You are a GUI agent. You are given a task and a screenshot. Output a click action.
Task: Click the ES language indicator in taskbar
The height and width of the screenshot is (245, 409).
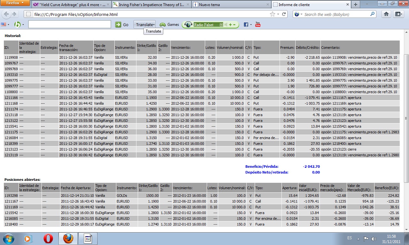350,239
